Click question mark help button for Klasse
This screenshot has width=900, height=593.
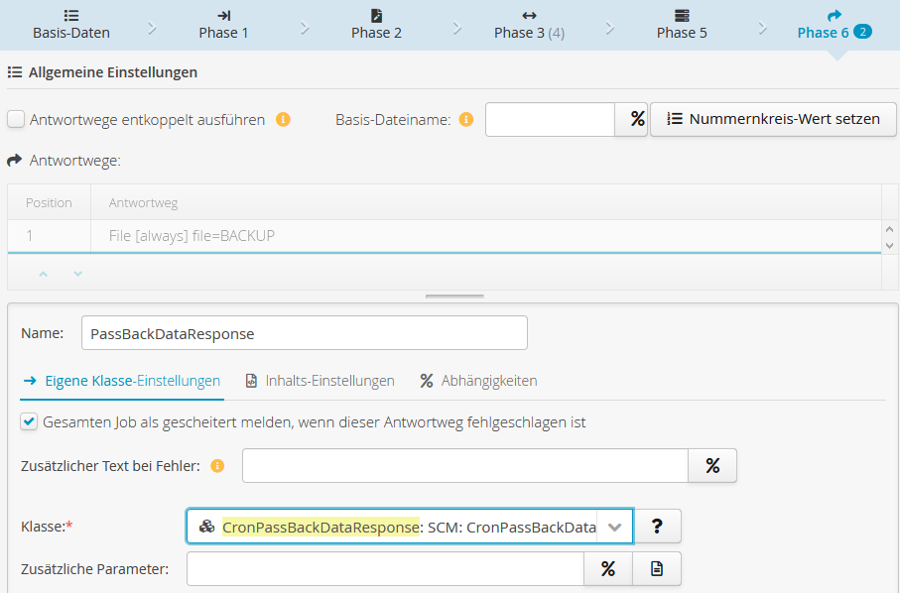tap(657, 527)
